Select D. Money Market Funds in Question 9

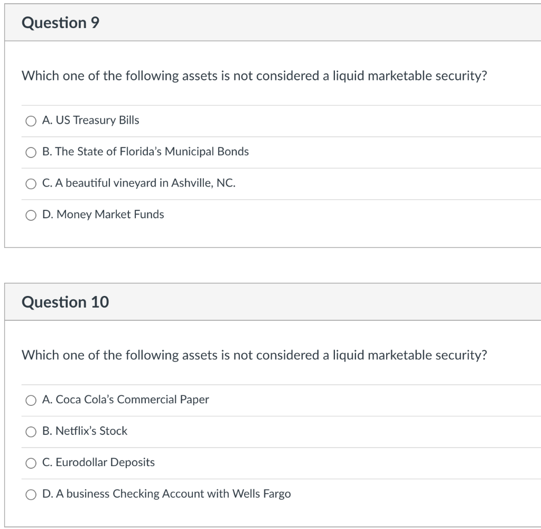[x=30, y=215]
